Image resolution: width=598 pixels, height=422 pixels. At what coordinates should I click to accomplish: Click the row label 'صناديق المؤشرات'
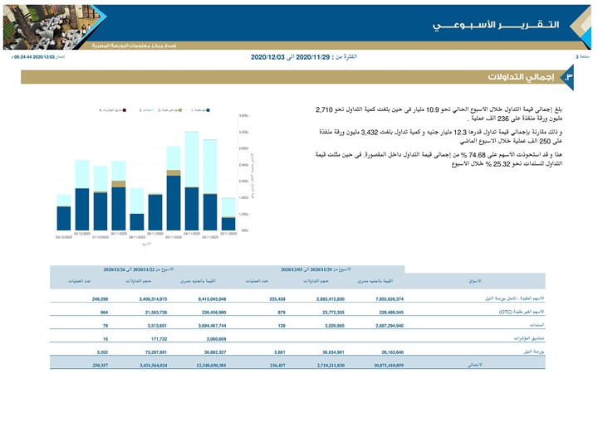point(529,338)
